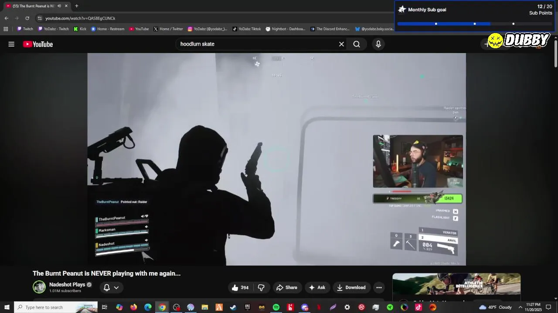558x313 pixels.
Task: Open the Twitch bookmark
Action: (25, 29)
